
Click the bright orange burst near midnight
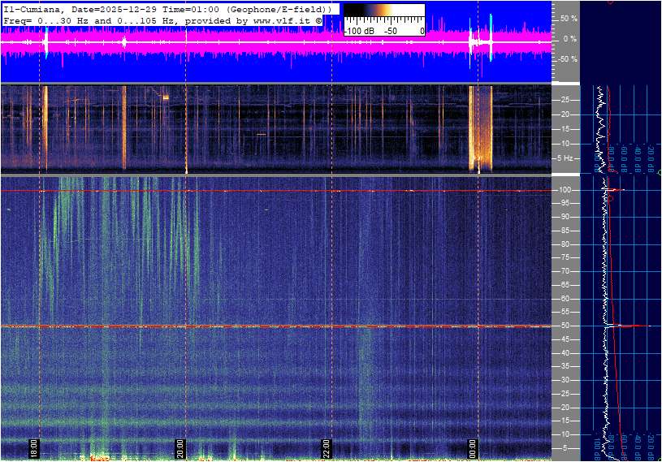tap(481, 130)
